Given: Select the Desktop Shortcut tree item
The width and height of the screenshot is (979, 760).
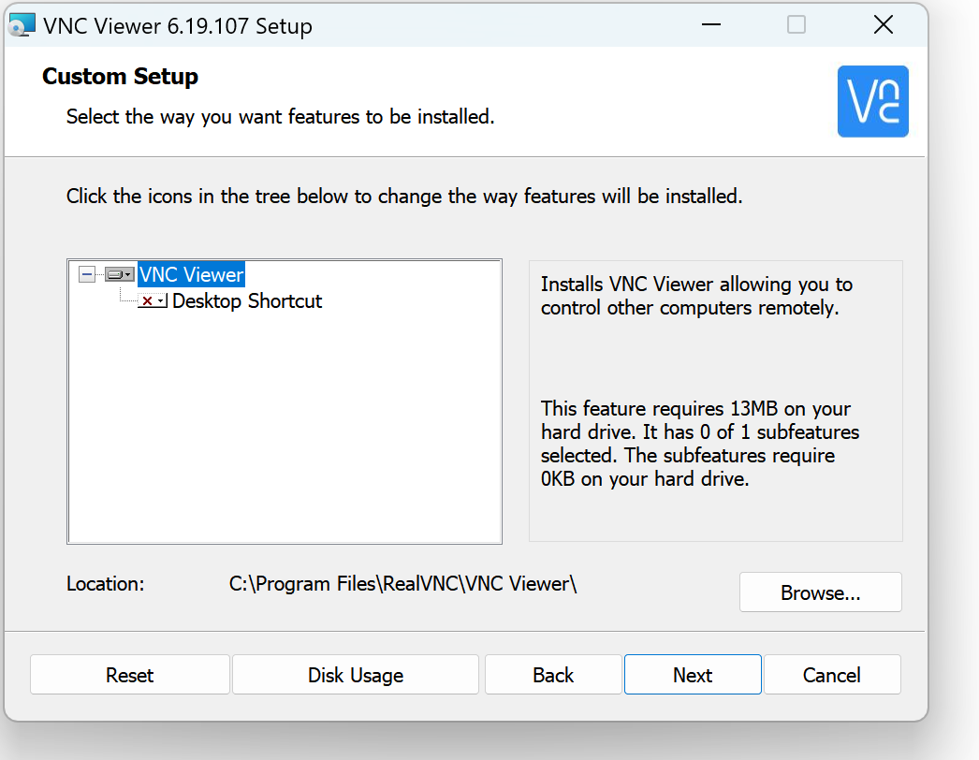Looking at the screenshot, I should (247, 301).
